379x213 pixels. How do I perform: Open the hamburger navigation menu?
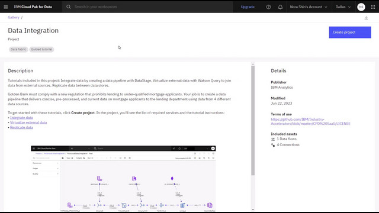pyautogui.click(x=6, y=7)
